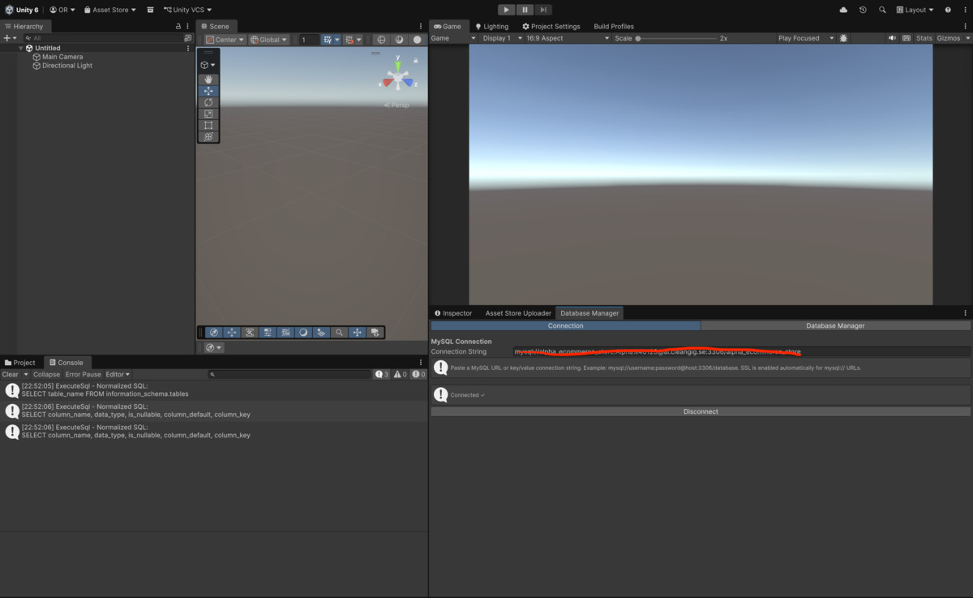Click the shaded draw mode sphere icon

[399, 39]
